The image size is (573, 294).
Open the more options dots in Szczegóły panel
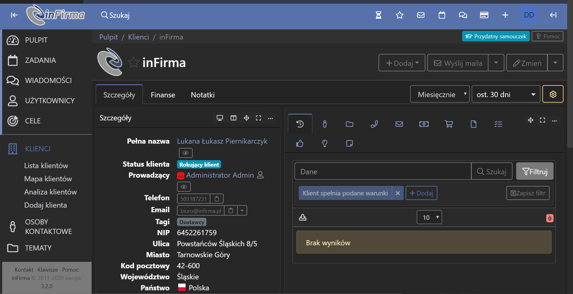(x=270, y=118)
